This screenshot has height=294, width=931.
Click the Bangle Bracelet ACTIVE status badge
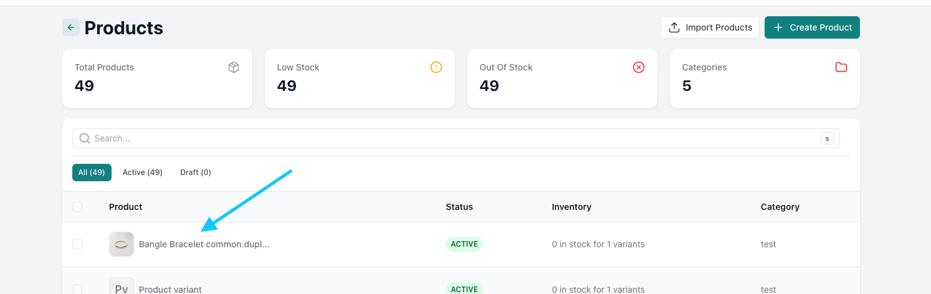coord(464,244)
